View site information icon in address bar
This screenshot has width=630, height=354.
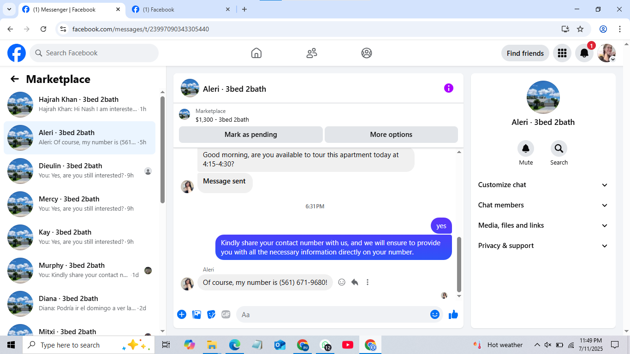pos(64,29)
